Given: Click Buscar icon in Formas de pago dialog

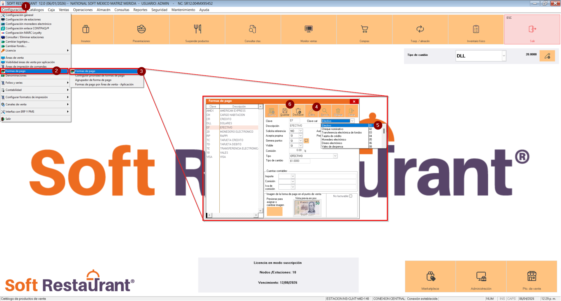Looking at the screenshot, I should (x=325, y=111).
